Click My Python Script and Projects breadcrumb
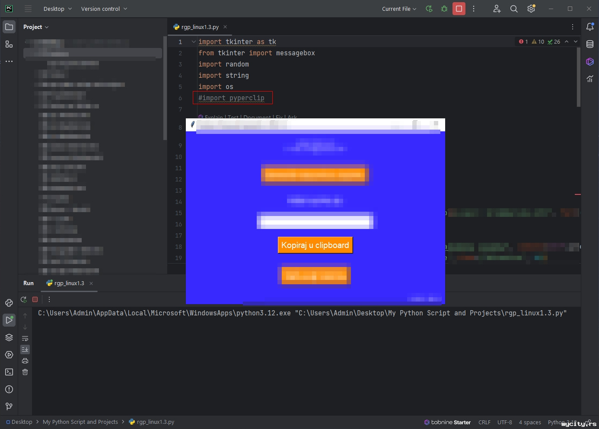Image resolution: width=599 pixels, height=429 pixels. (80, 422)
